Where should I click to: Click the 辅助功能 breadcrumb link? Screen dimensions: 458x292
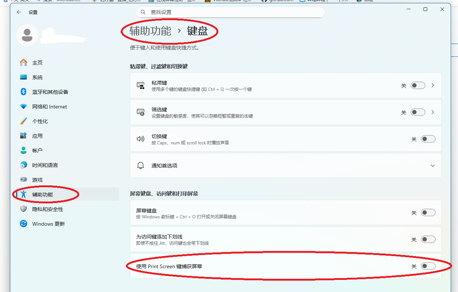150,31
